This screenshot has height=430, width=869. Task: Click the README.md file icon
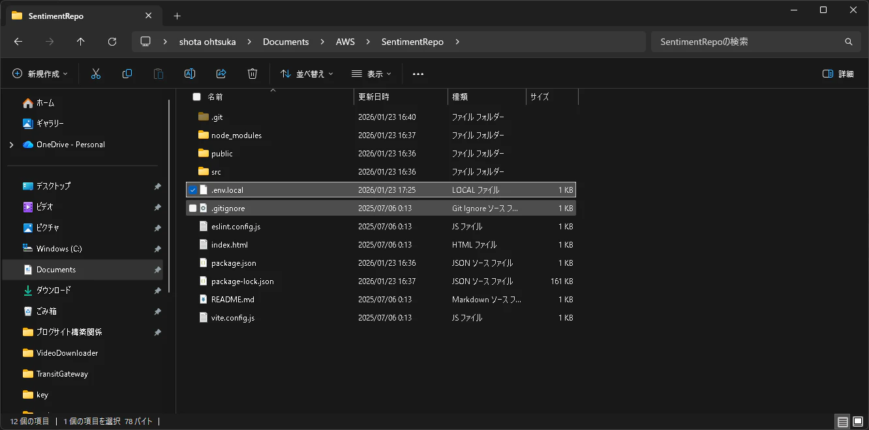click(203, 300)
